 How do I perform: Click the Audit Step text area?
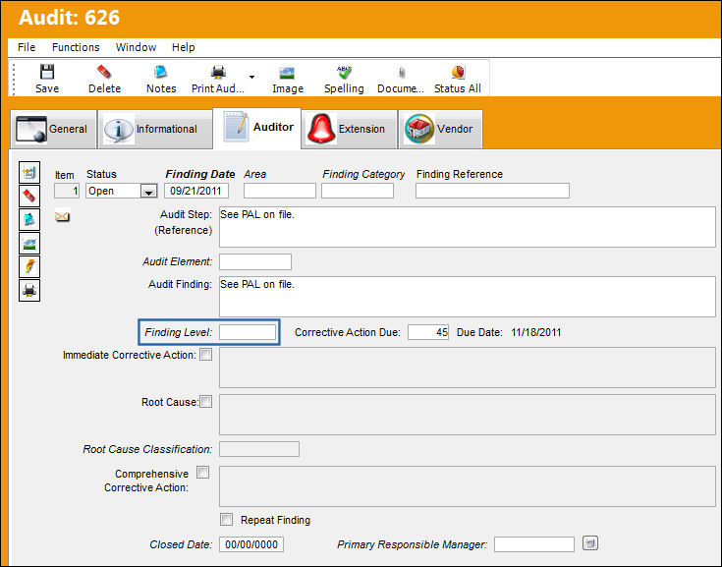coord(467,227)
